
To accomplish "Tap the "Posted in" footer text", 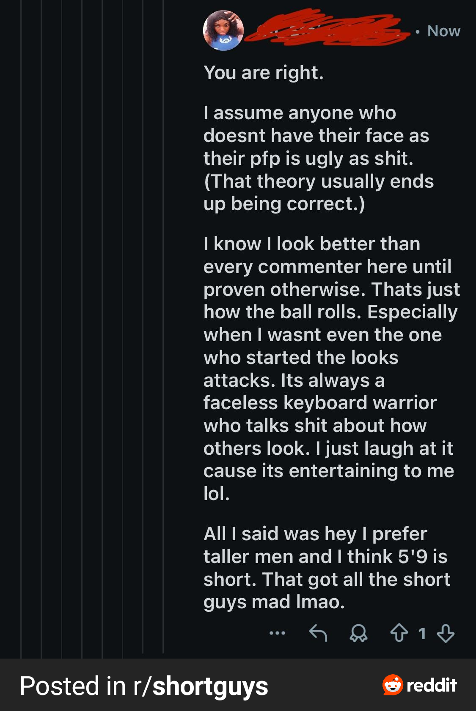I will (x=73, y=686).
